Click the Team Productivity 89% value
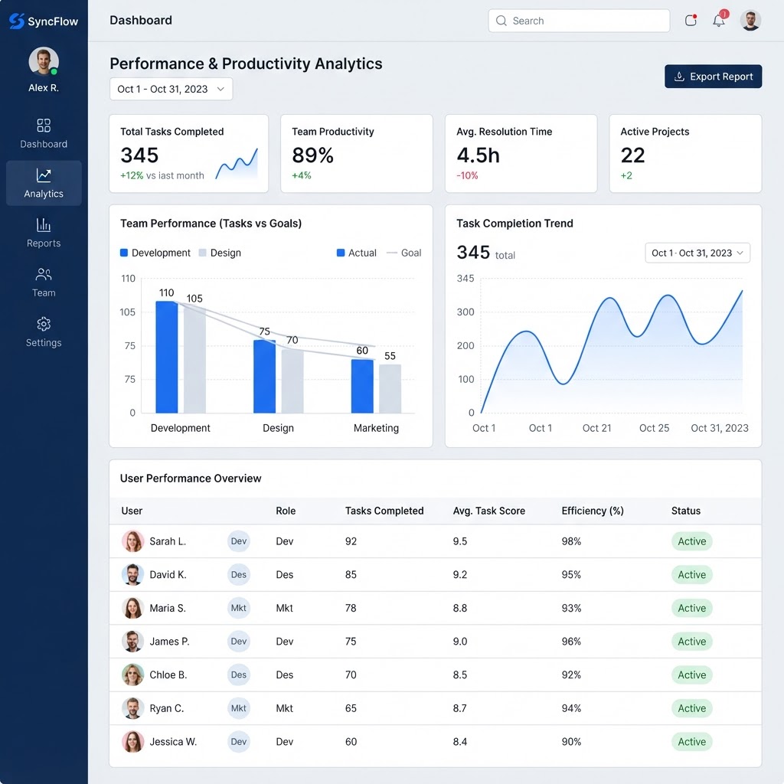 (x=312, y=155)
